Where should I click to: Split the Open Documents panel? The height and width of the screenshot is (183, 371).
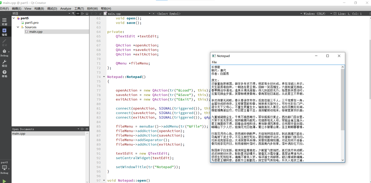(82, 129)
